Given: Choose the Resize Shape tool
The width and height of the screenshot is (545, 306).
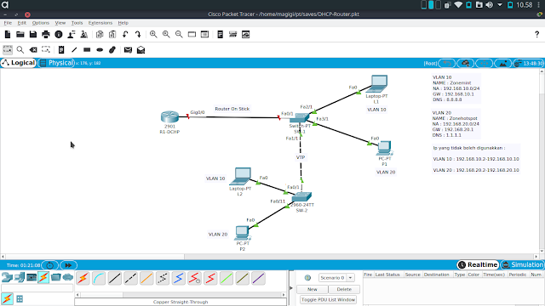Looking at the screenshot, I should point(46,49).
